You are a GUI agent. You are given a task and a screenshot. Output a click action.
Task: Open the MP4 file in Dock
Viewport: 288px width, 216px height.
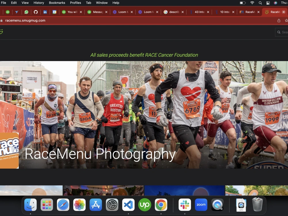pyautogui.click(x=241, y=205)
